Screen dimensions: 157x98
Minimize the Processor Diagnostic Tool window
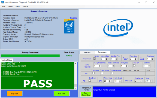click(x=139, y=2)
